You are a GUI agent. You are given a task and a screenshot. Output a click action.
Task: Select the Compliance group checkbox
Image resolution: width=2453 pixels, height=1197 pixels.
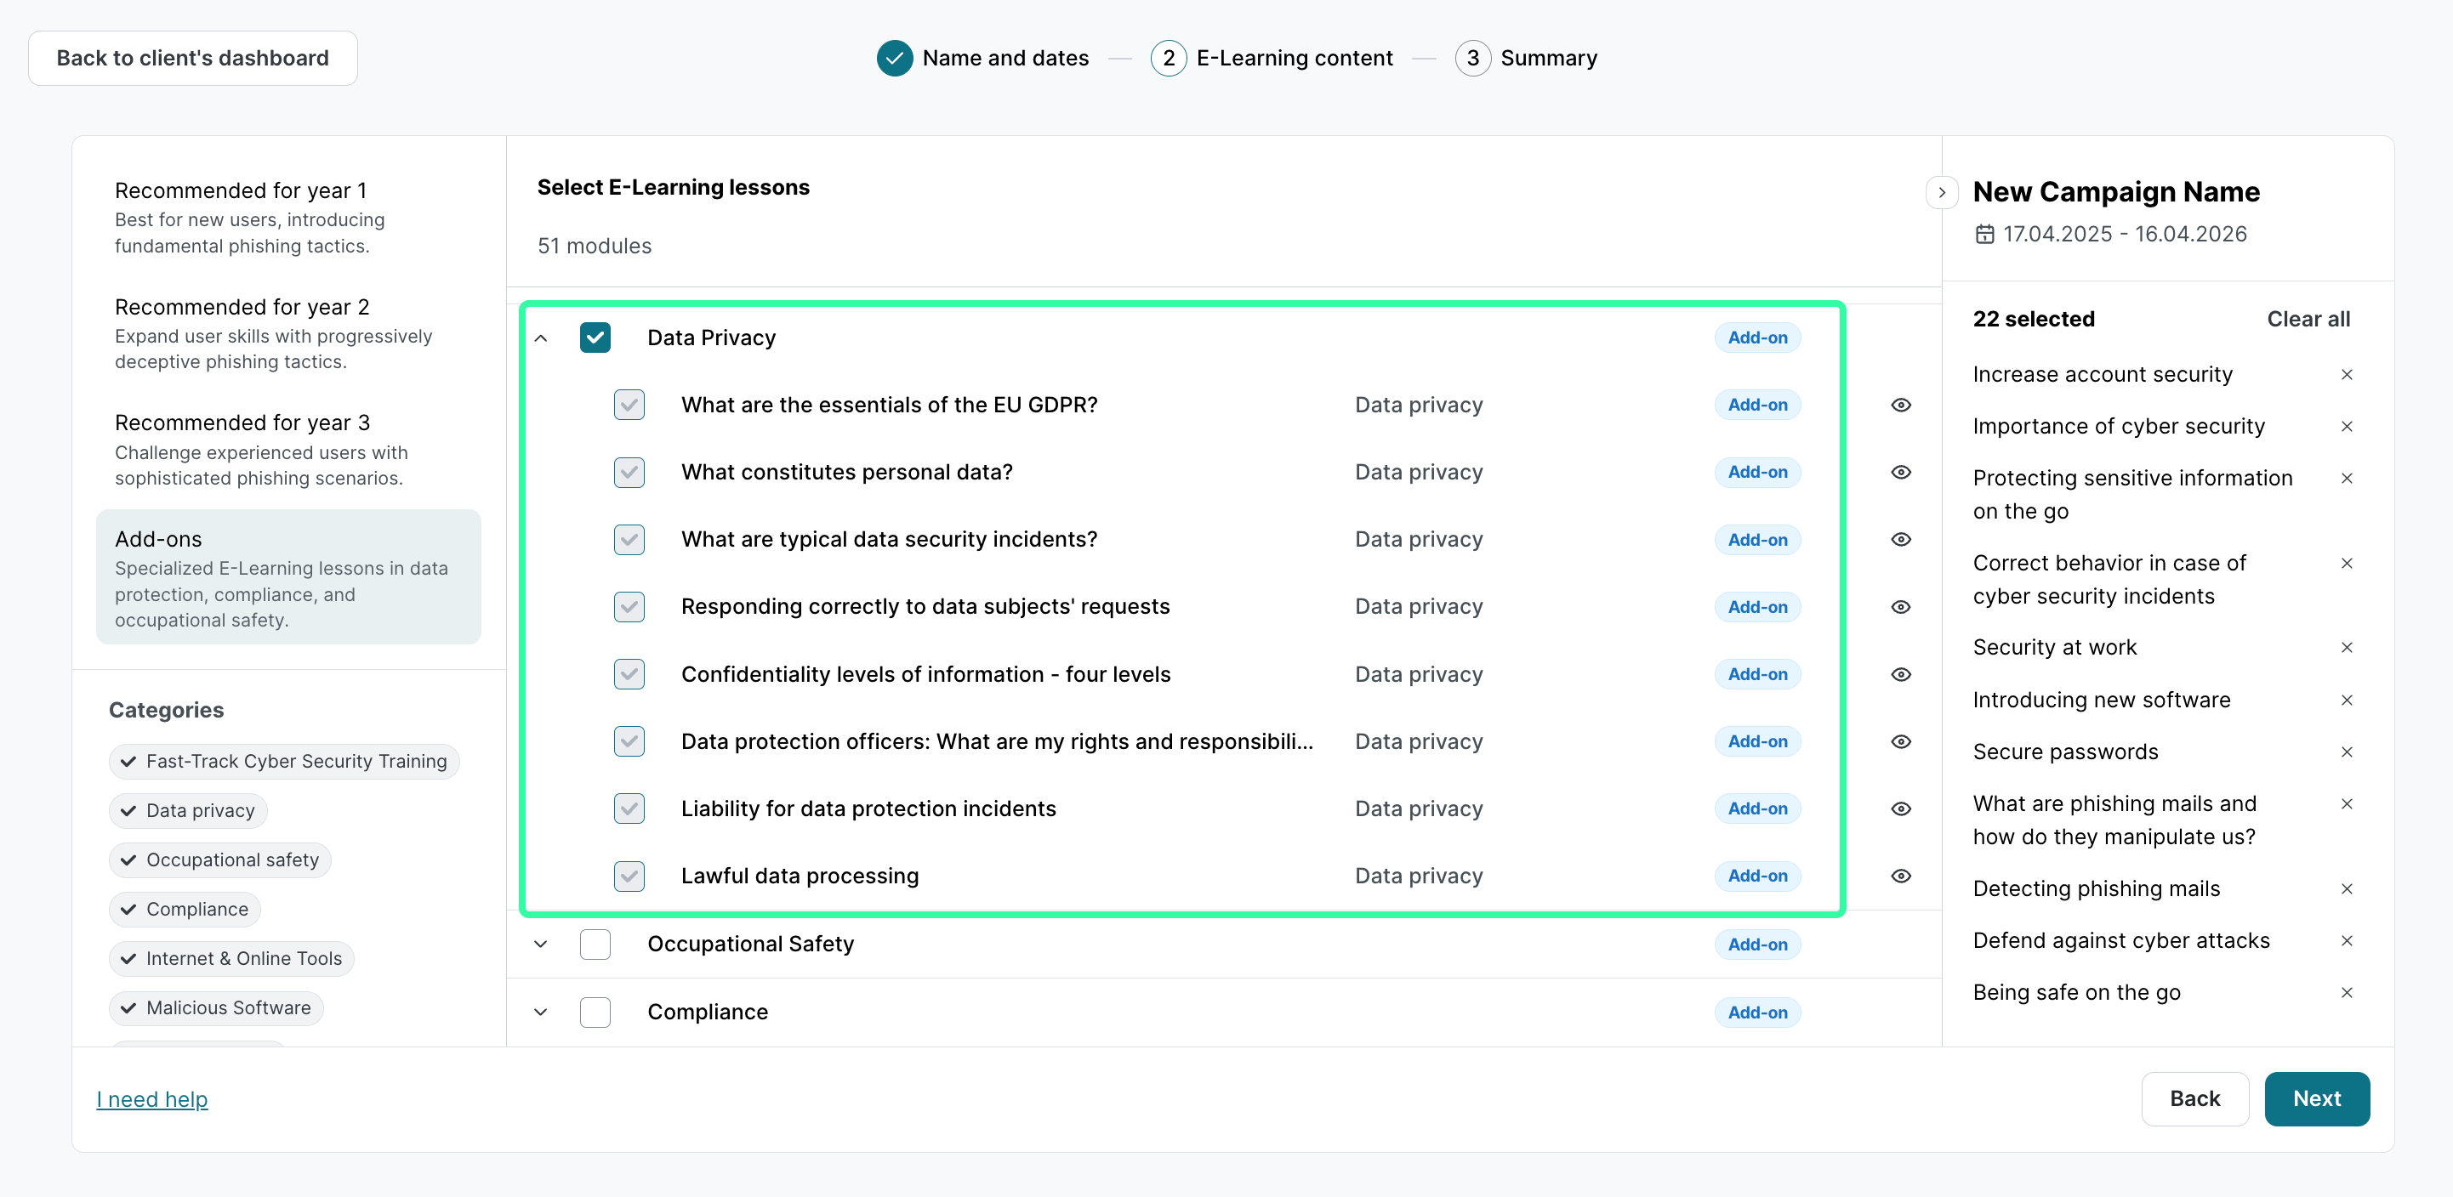tap(595, 1012)
